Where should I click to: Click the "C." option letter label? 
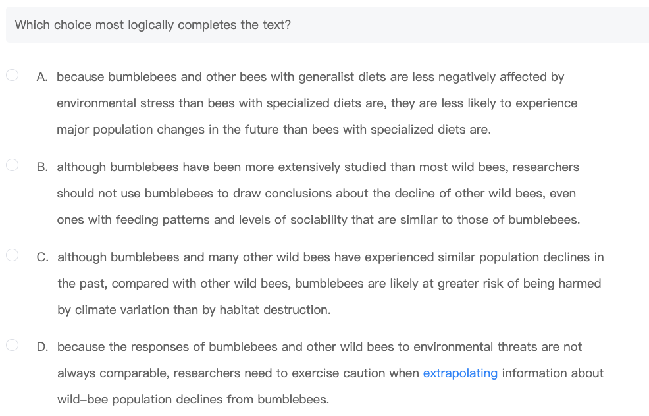[42, 257]
